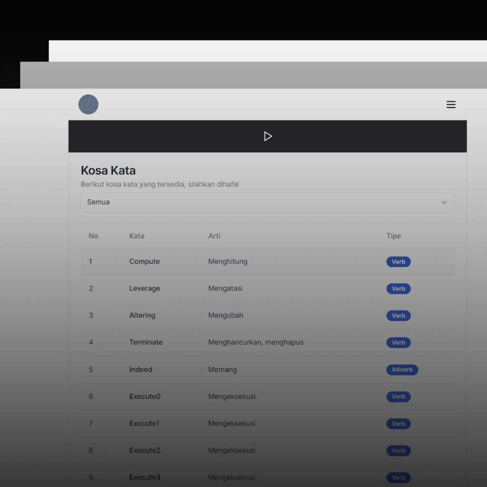Click the Kata column header
Screen dimensions: 487x487
point(137,236)
